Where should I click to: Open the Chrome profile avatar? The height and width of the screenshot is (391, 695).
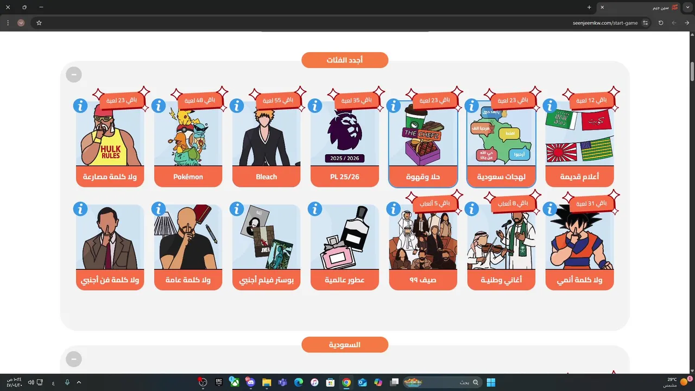(x=21, y=23)
